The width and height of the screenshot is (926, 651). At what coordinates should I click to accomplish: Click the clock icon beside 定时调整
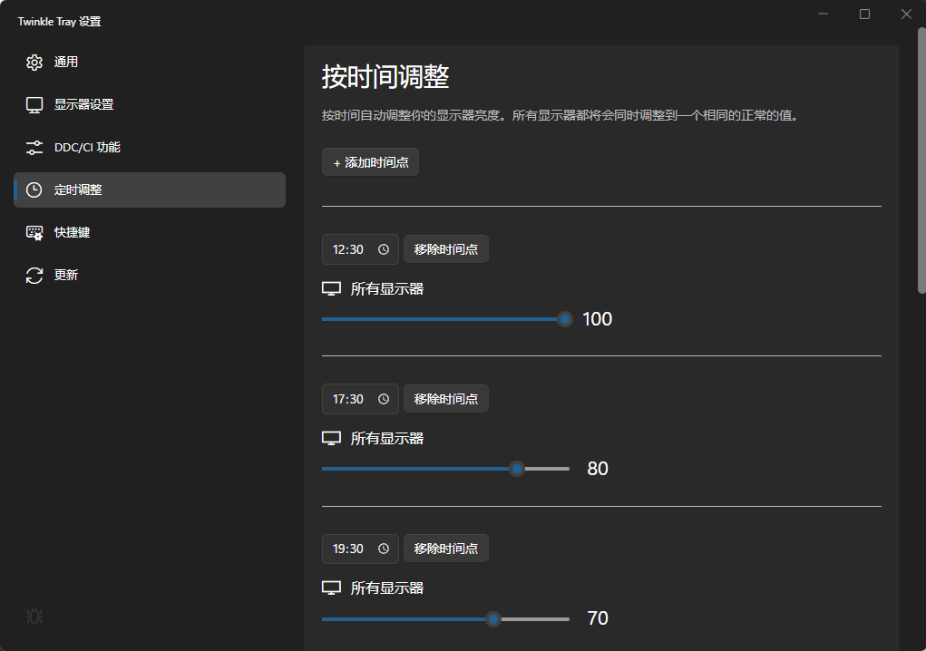tap(34, 189)
